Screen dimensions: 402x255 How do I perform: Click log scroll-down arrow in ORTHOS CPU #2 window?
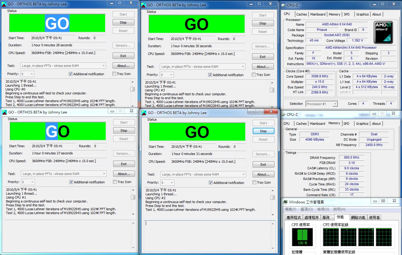(272, 215)
